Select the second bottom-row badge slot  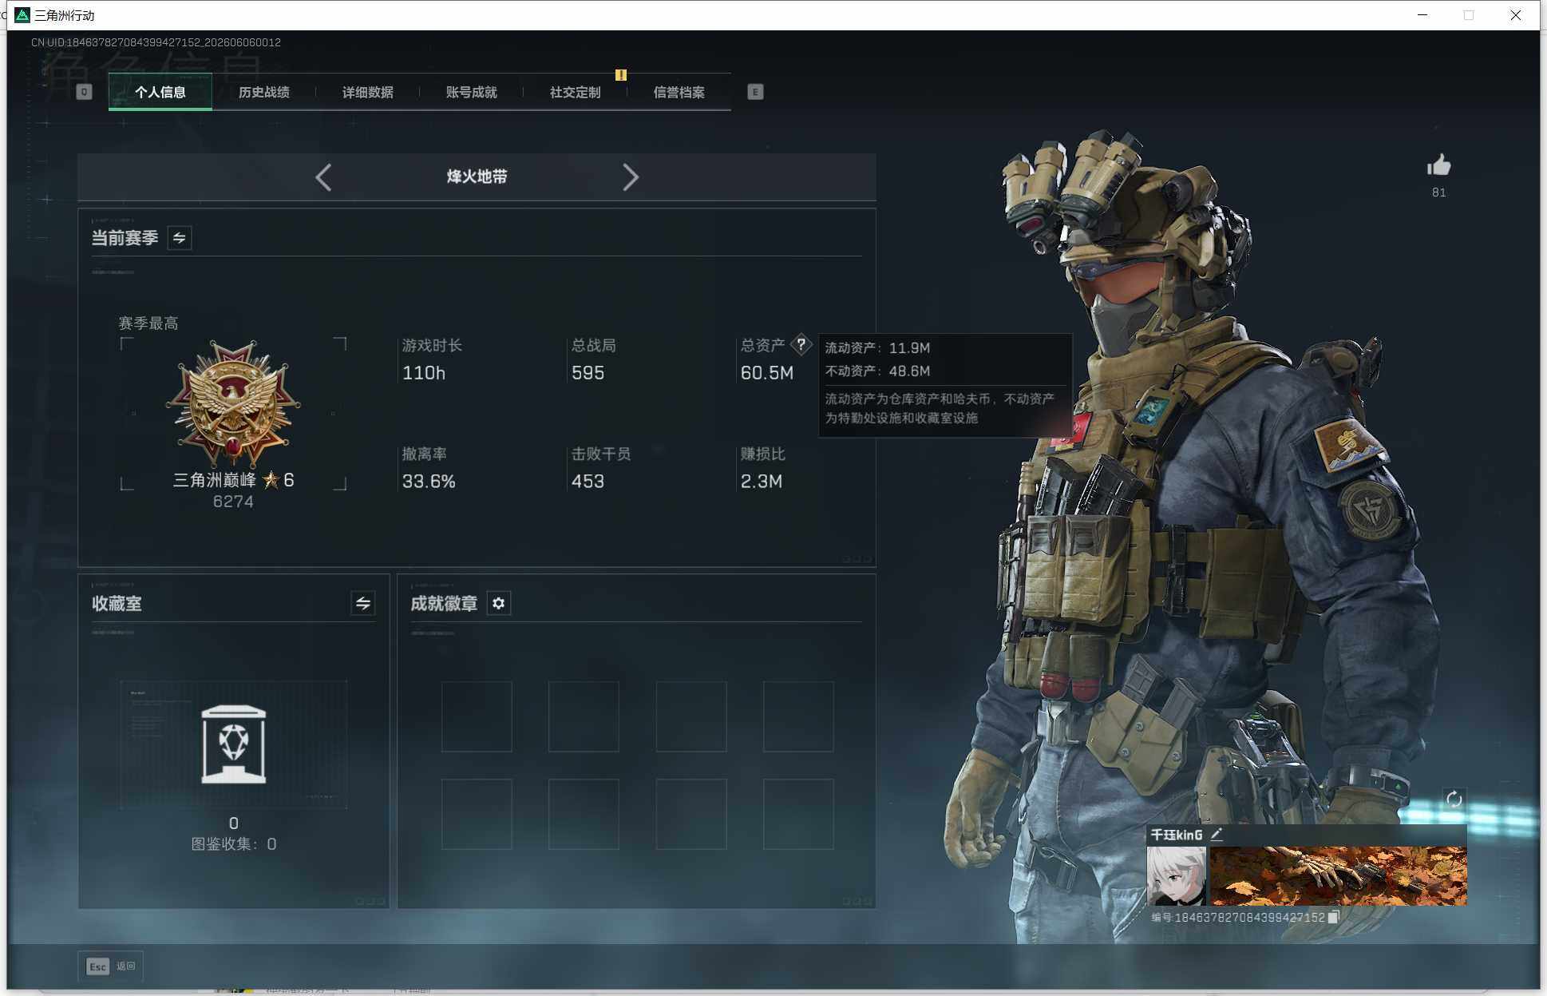[584, 814]
